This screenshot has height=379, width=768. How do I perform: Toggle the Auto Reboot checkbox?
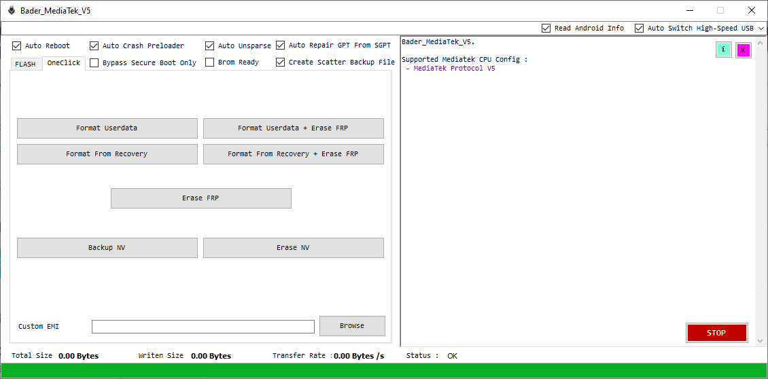tap(17, 46)
